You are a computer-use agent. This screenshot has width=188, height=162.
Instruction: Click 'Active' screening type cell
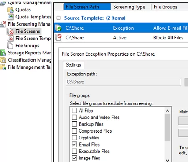pos(119,38)
